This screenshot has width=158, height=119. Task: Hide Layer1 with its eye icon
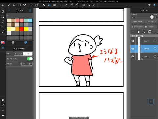tap(133, 56)
